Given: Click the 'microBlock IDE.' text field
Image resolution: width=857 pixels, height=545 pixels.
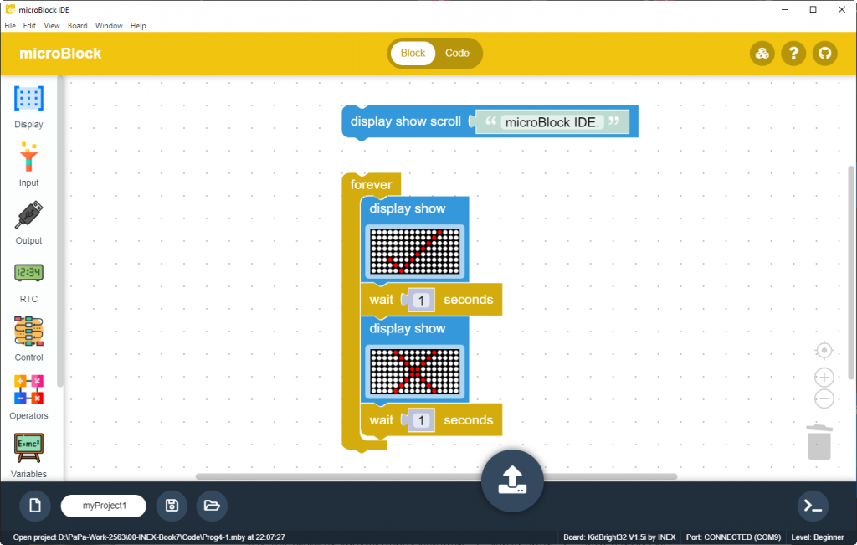Looking at the screenshot, I should pyautogui.click(x=552, y=122).
